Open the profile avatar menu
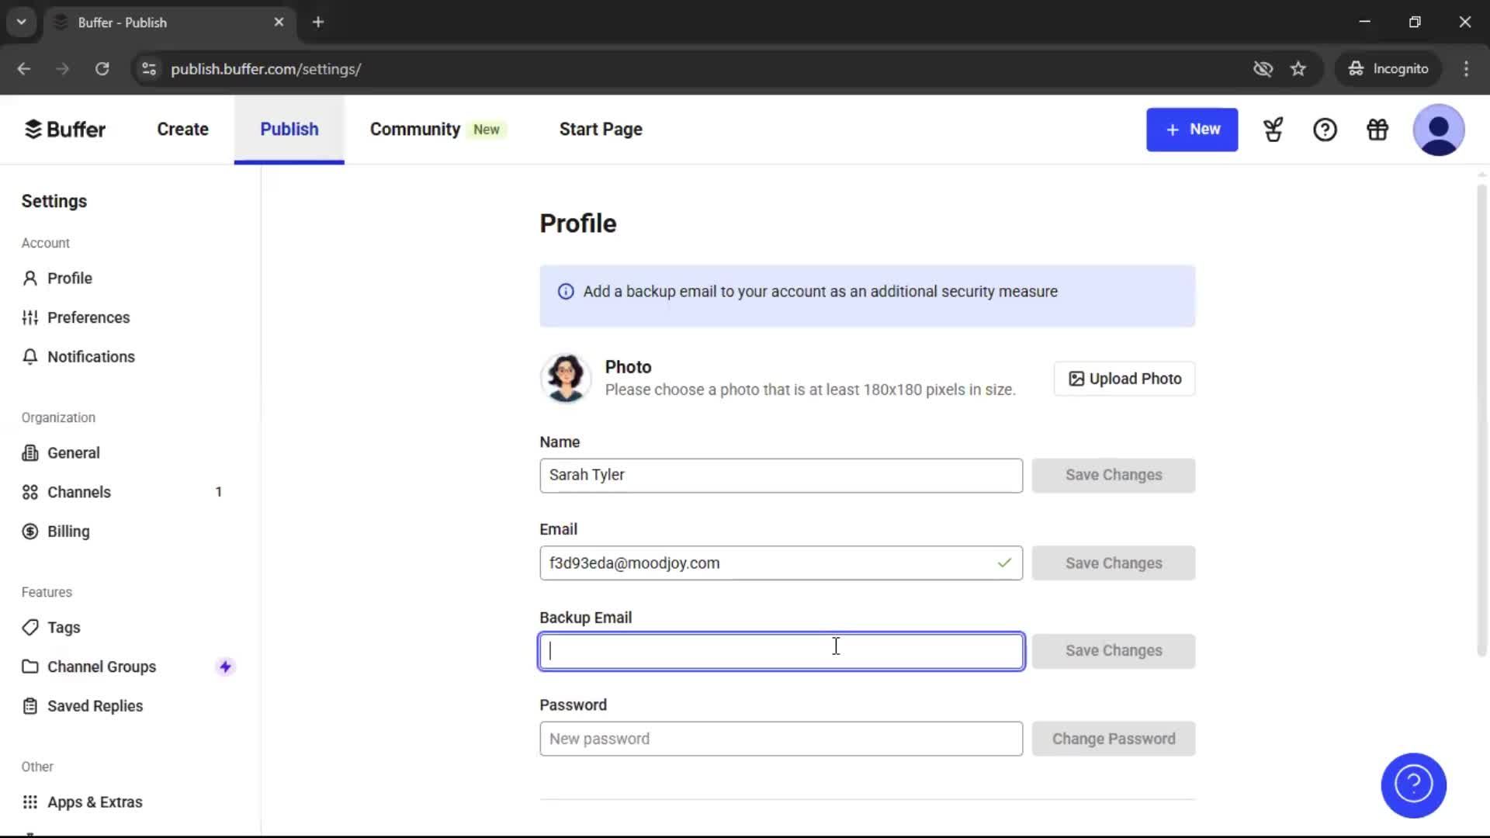1490x838 pixels. click(x=1440, y=130)
